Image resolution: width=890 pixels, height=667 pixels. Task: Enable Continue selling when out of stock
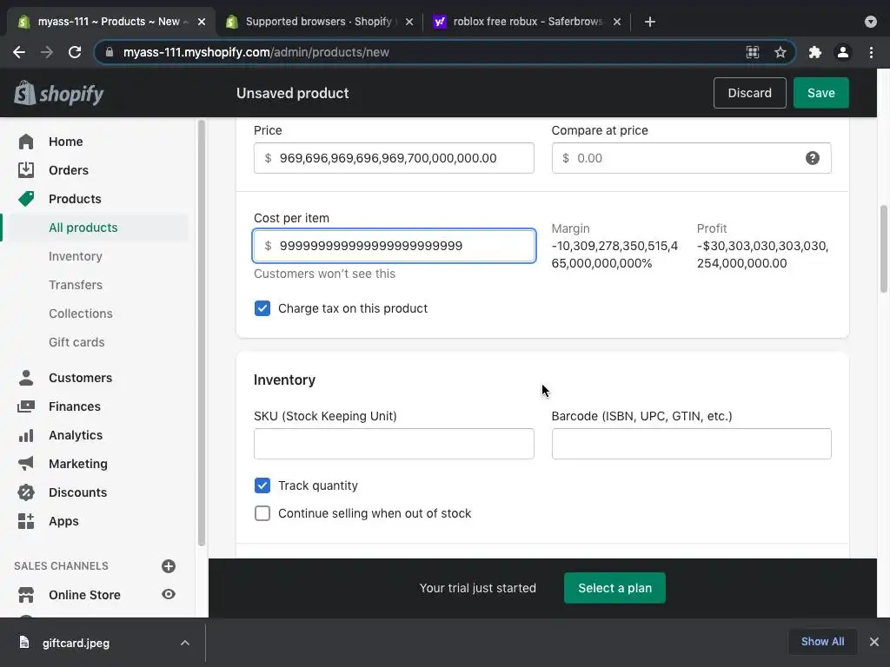pos(262,513)
